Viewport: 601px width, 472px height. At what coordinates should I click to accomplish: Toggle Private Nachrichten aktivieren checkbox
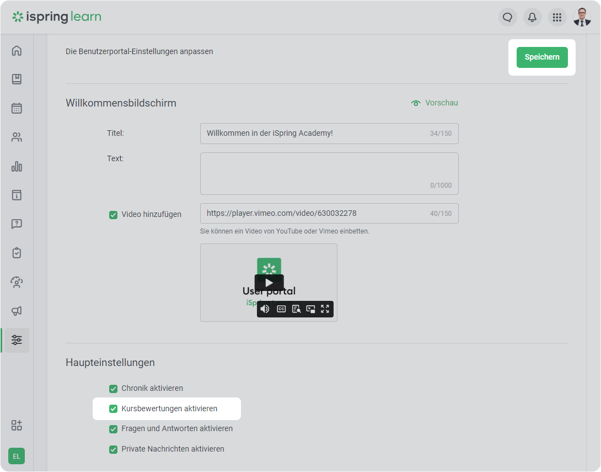click(113, 449)
